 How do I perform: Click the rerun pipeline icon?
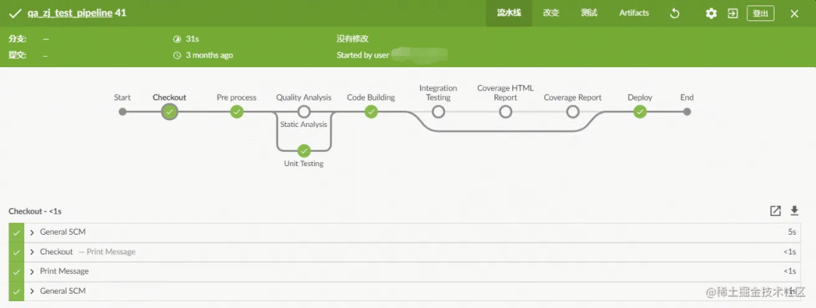point(675,14)
